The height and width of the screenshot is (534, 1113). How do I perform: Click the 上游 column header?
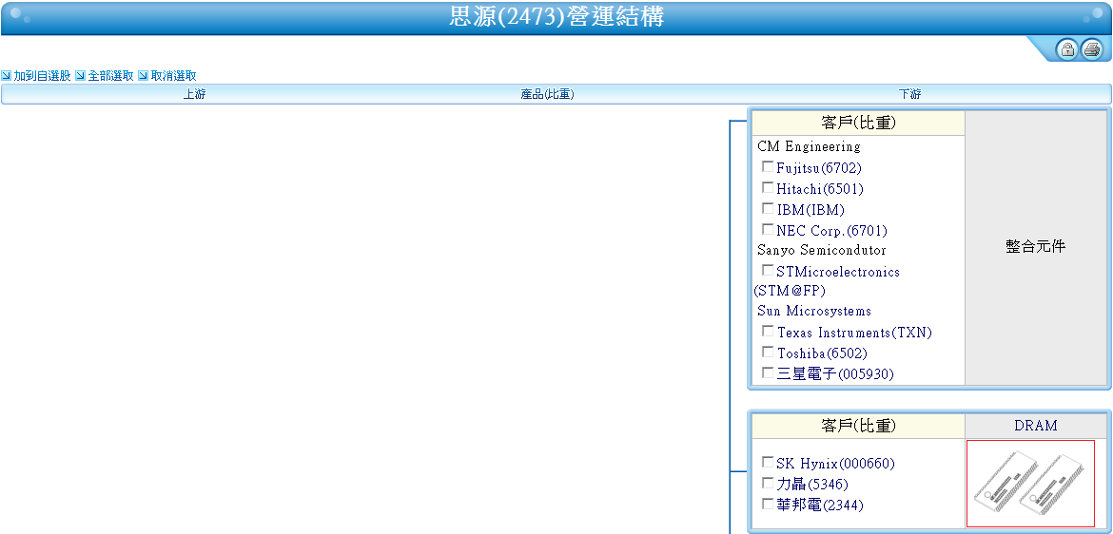194,94
